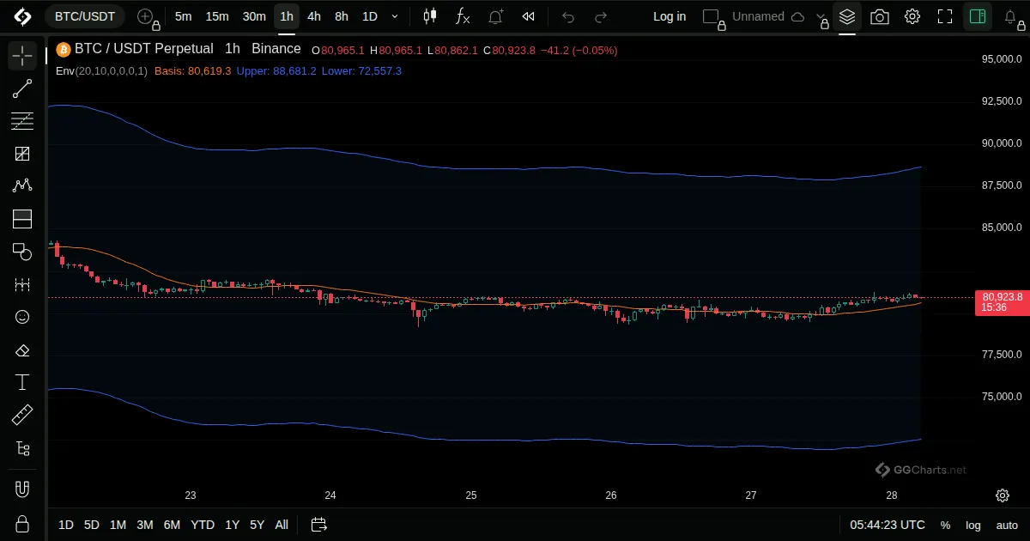Expand the Unnamed layout dropdown
The height and width of the screenshot is (541, 1030).
click(x=819, y=16)
